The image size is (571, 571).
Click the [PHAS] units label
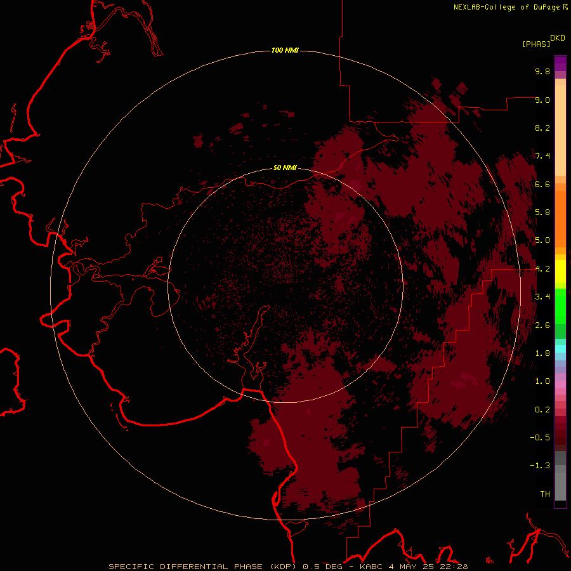536,44
